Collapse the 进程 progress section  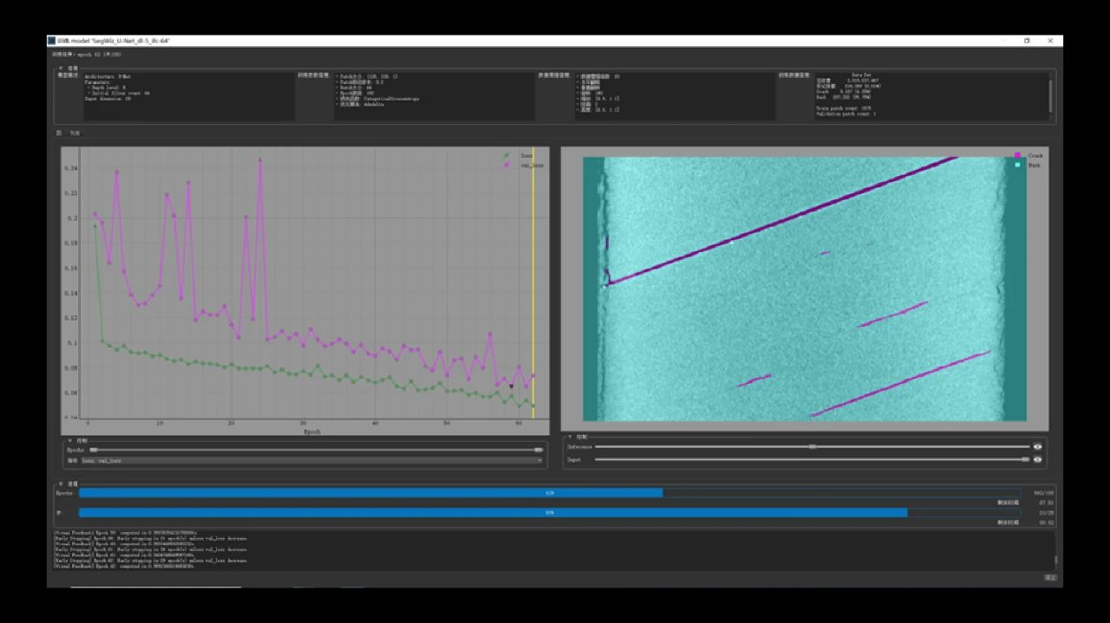(x=61, y=483)
